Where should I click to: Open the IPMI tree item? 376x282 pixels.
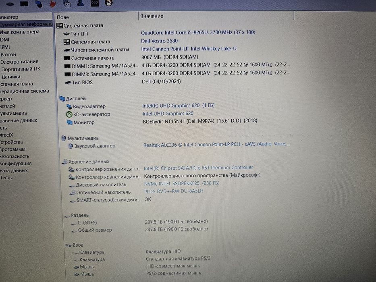(x=5, y=47)
